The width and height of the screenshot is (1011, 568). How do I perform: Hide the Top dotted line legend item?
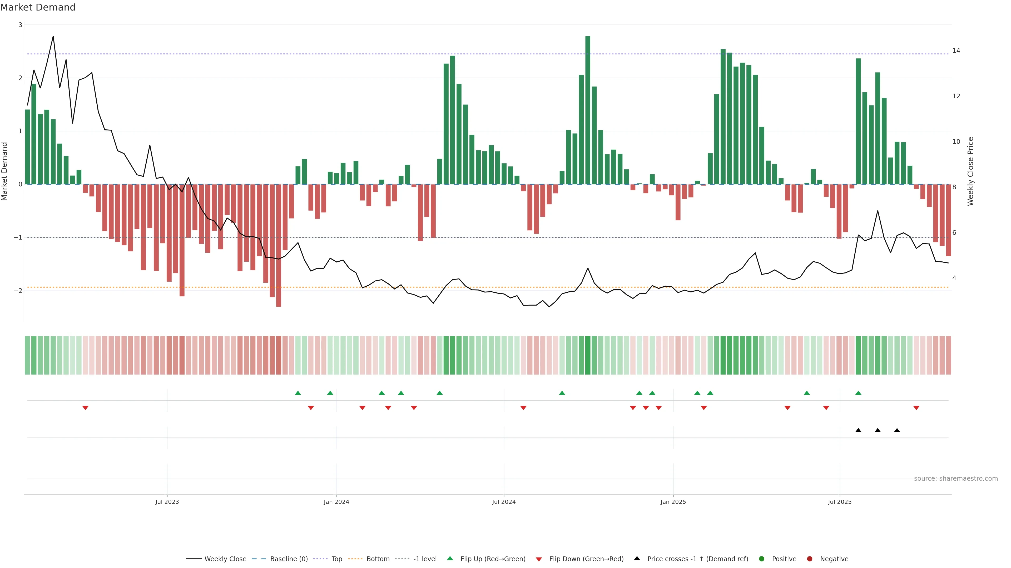(x=336, y=559)
